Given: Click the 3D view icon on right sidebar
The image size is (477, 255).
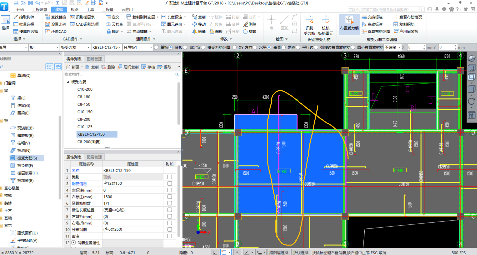Looking at the screenshot, I should 471,68.
